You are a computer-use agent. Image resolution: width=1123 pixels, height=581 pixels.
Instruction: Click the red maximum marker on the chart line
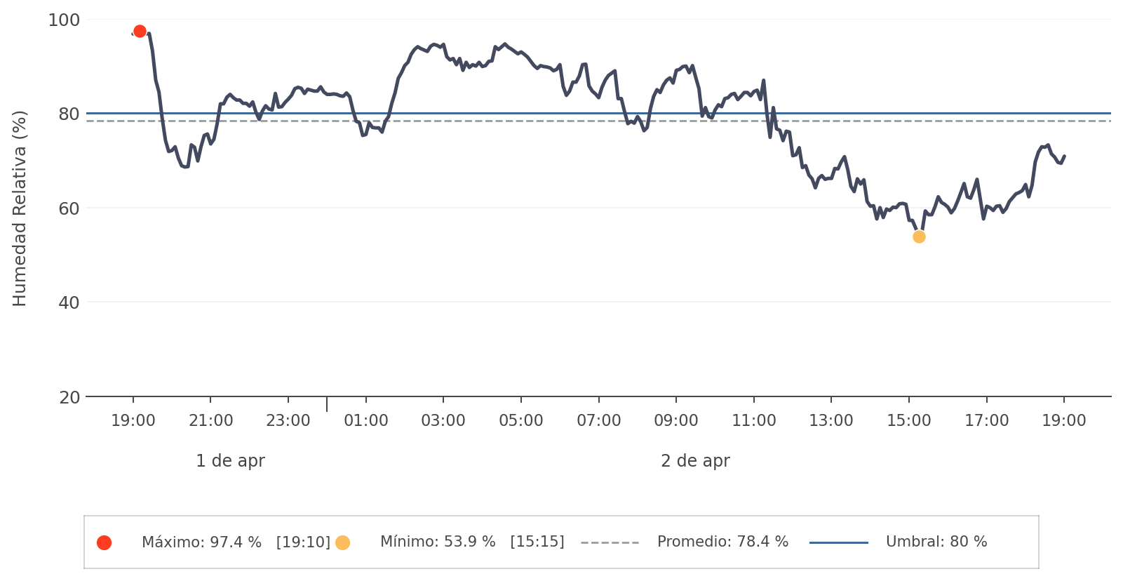pyautogui.click(x=140, y=31)
